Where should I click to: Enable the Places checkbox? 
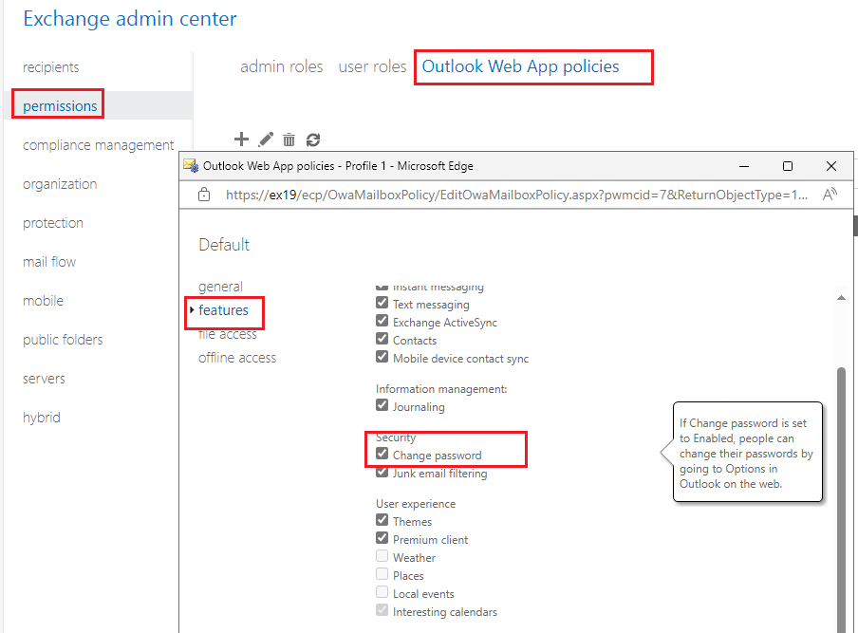pos(382,574)
